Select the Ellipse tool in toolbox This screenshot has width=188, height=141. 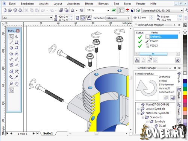click(11, 48)
